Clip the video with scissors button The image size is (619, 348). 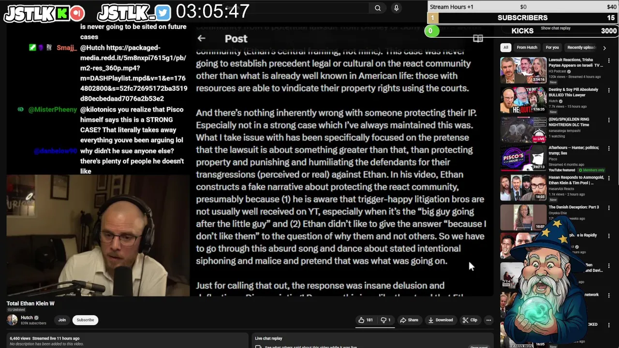coord(470,320)
